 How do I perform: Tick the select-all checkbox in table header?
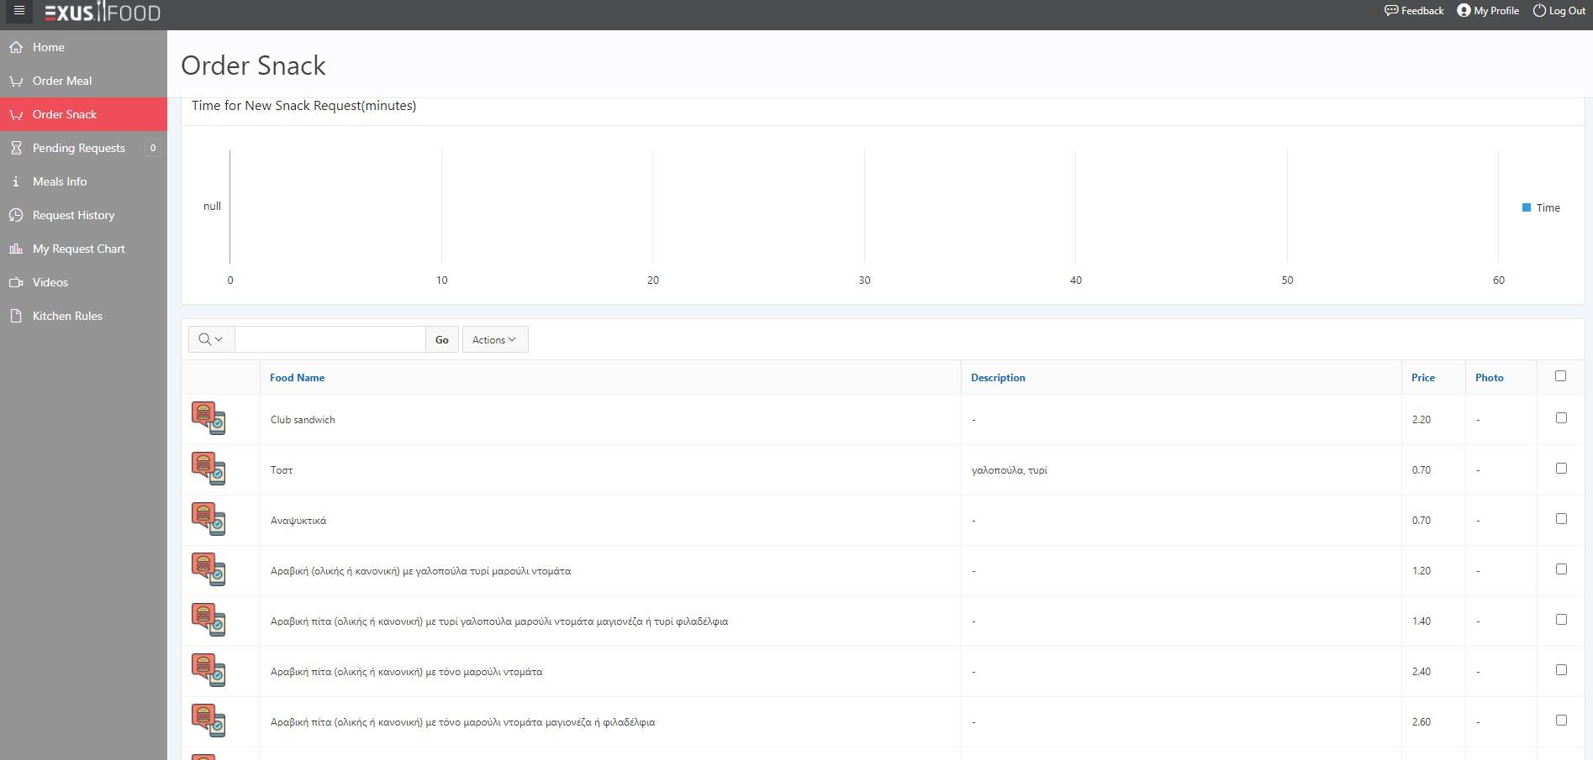(x=1560, y=375)
